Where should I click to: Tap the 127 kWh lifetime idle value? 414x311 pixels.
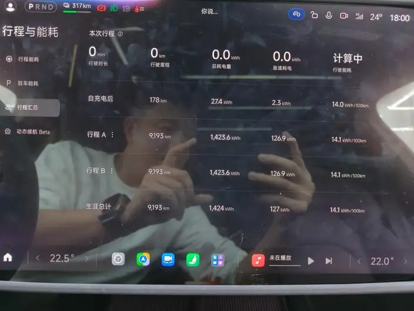[x=279, y=210]
